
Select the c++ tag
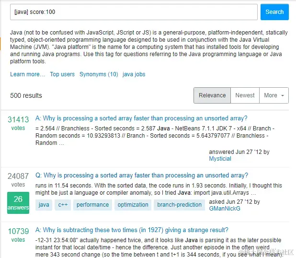[63, 205]
